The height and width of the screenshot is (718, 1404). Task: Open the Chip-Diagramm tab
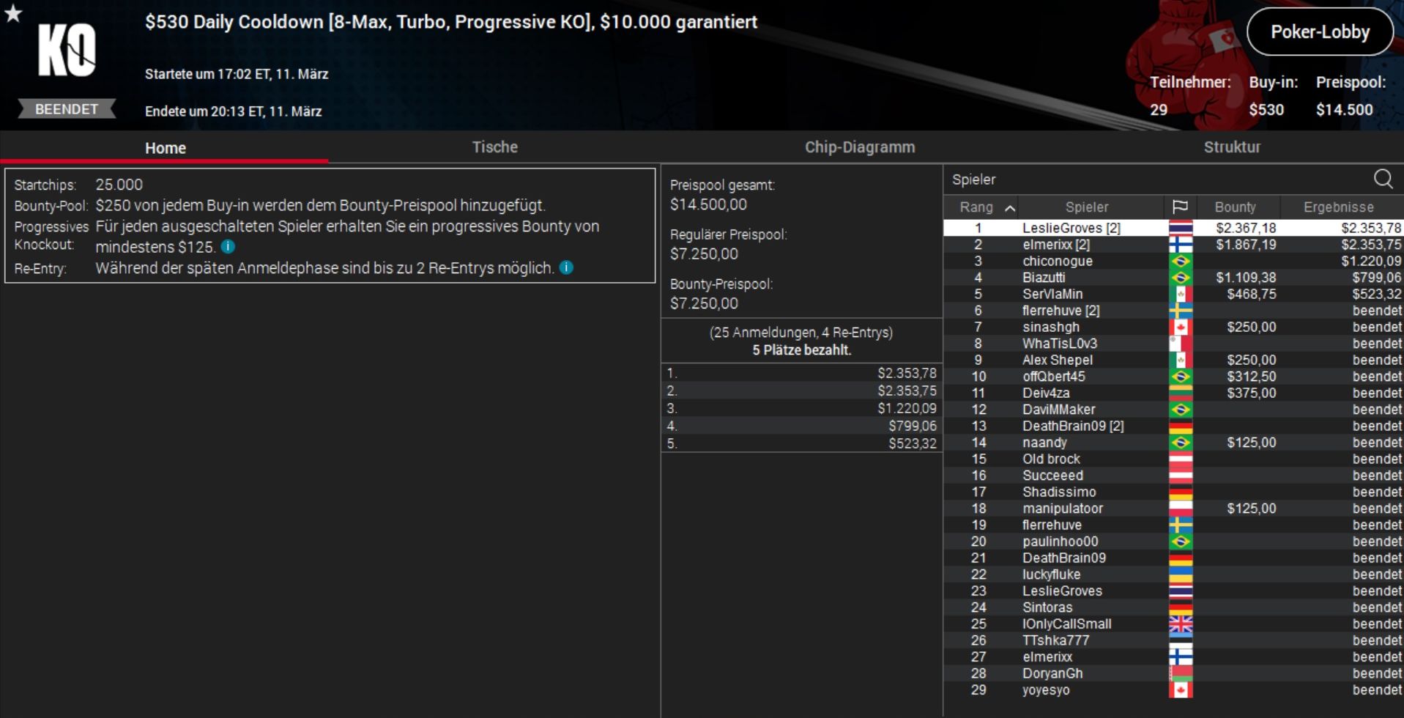tap(860, 147)
